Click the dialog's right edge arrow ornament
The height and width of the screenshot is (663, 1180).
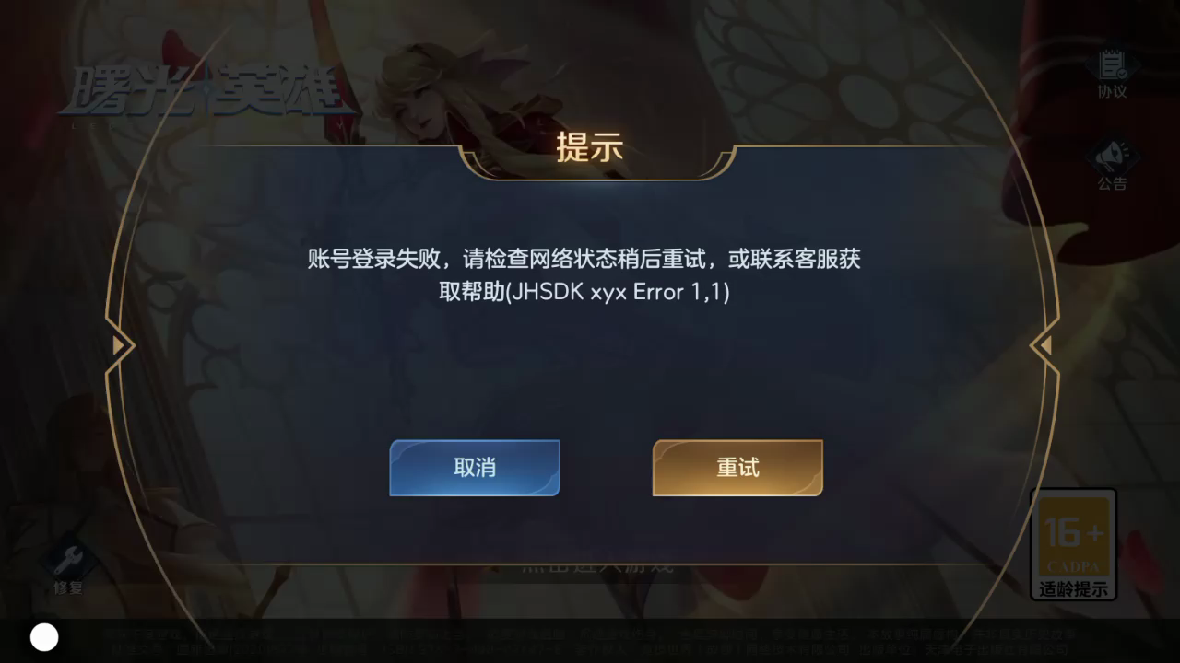click(1044, 345)
